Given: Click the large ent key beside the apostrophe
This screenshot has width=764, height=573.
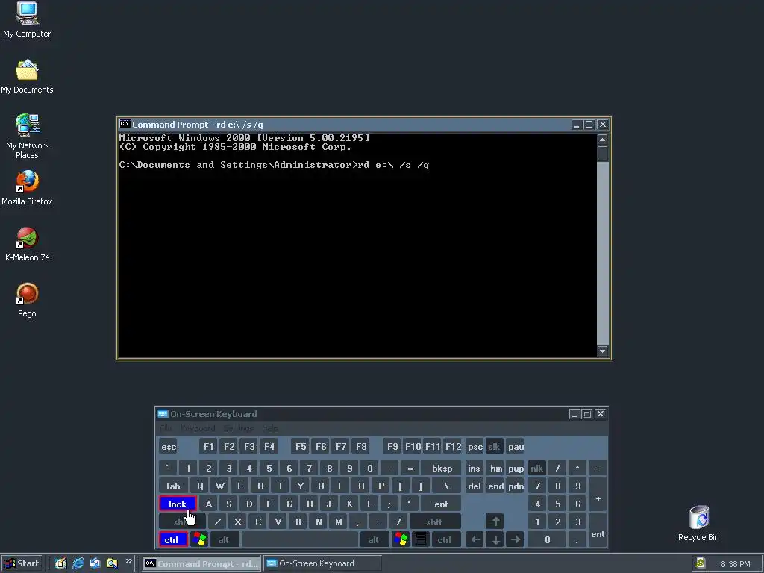Looking at the screenshot, I should click(x=441, y=504).
